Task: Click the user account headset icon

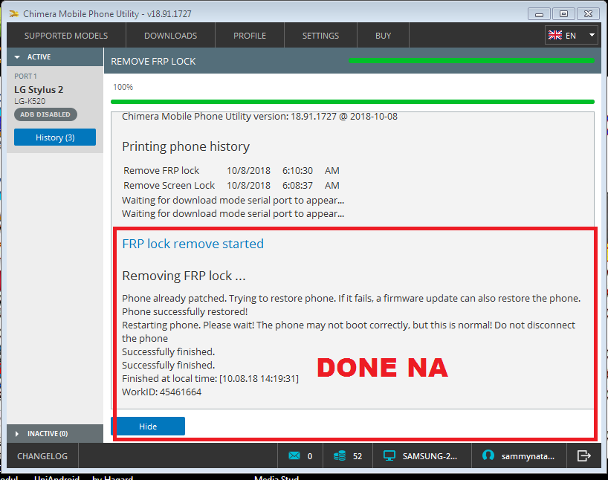Action: [x=488, y=455]
